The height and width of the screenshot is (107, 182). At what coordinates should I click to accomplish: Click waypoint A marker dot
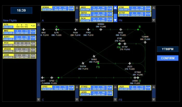point(58,29)
